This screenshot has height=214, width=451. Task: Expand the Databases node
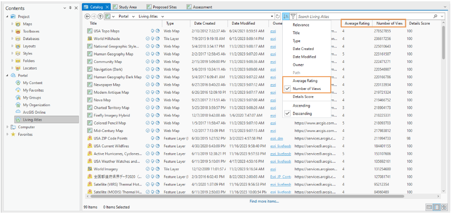pos(12,39)
